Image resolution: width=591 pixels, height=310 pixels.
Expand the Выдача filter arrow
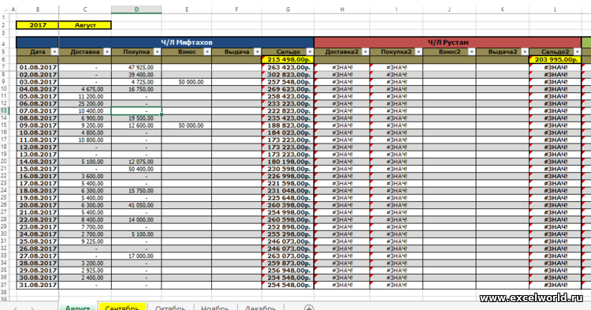pos(258,52)
